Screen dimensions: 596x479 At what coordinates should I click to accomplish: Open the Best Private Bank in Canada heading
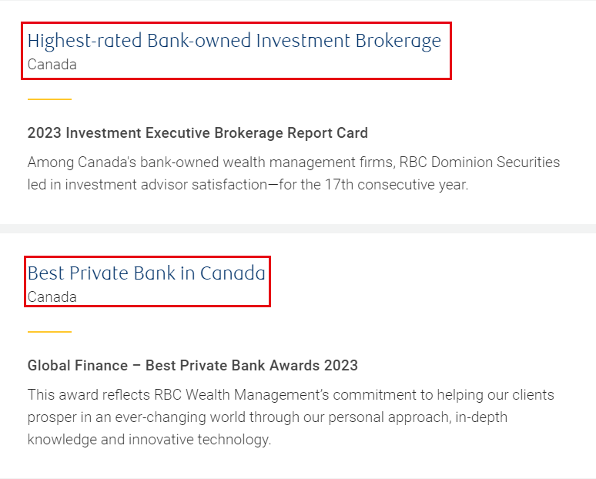(146, 273)
